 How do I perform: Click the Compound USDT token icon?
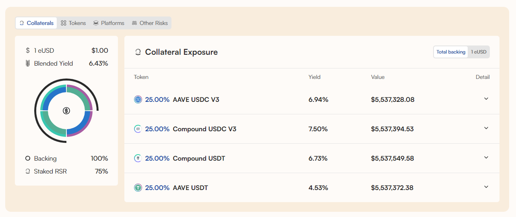point(138,158)
